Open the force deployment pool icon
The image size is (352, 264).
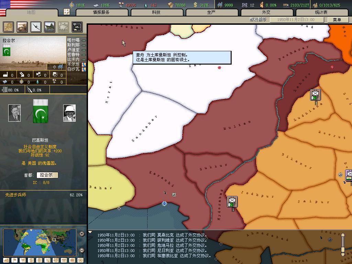[x=77, y=27]
